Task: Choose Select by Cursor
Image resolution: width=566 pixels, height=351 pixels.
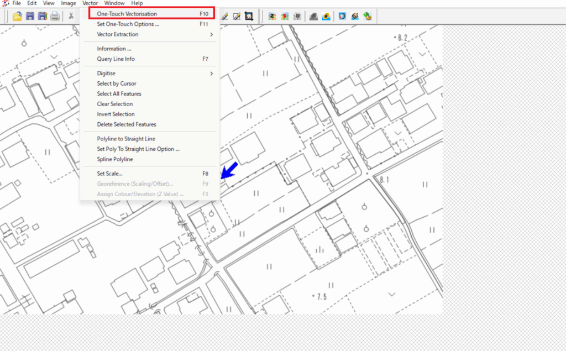Action: (150, 83)
